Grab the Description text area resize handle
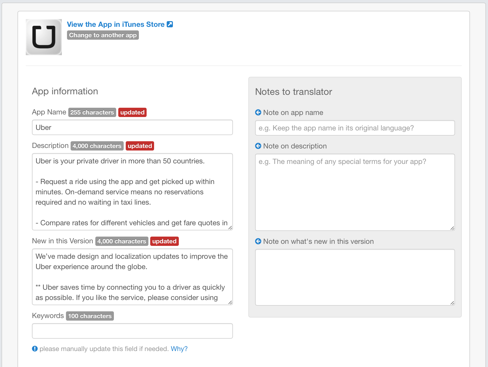 point(230,228)
